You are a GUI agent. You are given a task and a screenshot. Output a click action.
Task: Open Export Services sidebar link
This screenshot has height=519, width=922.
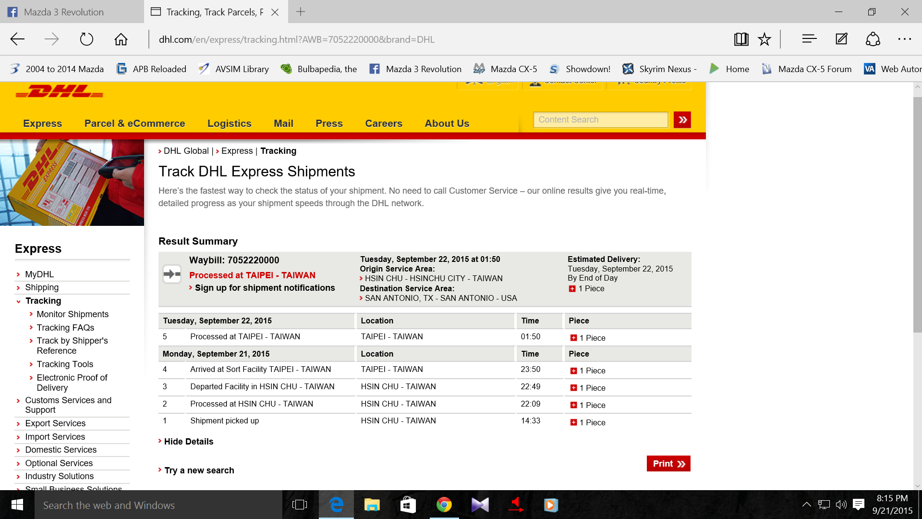point(55,423)
